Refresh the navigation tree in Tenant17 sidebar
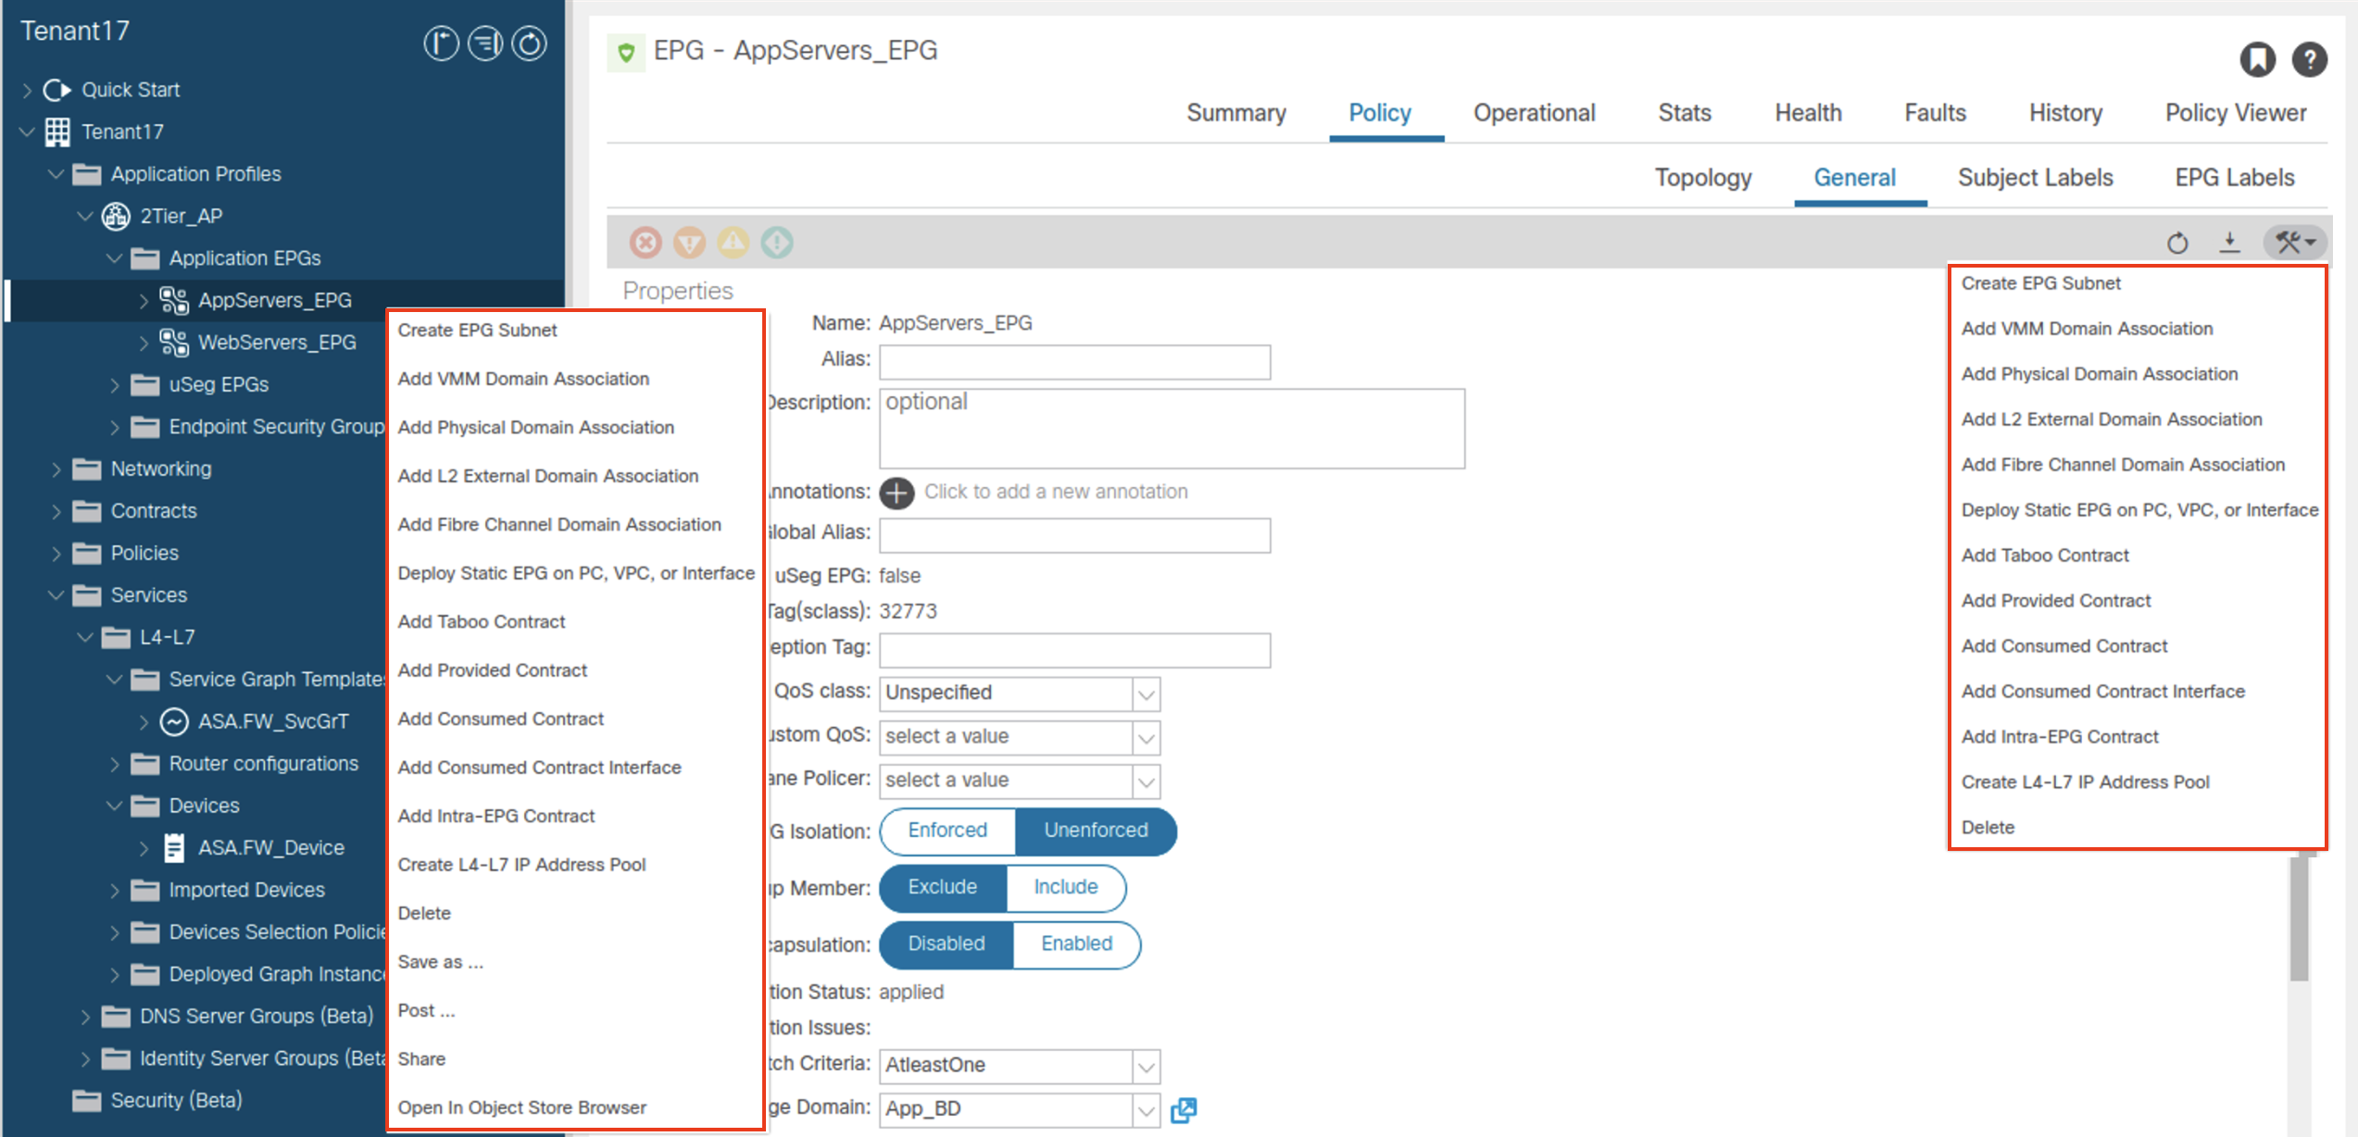2358x1137 pixels. click(529, 43)
